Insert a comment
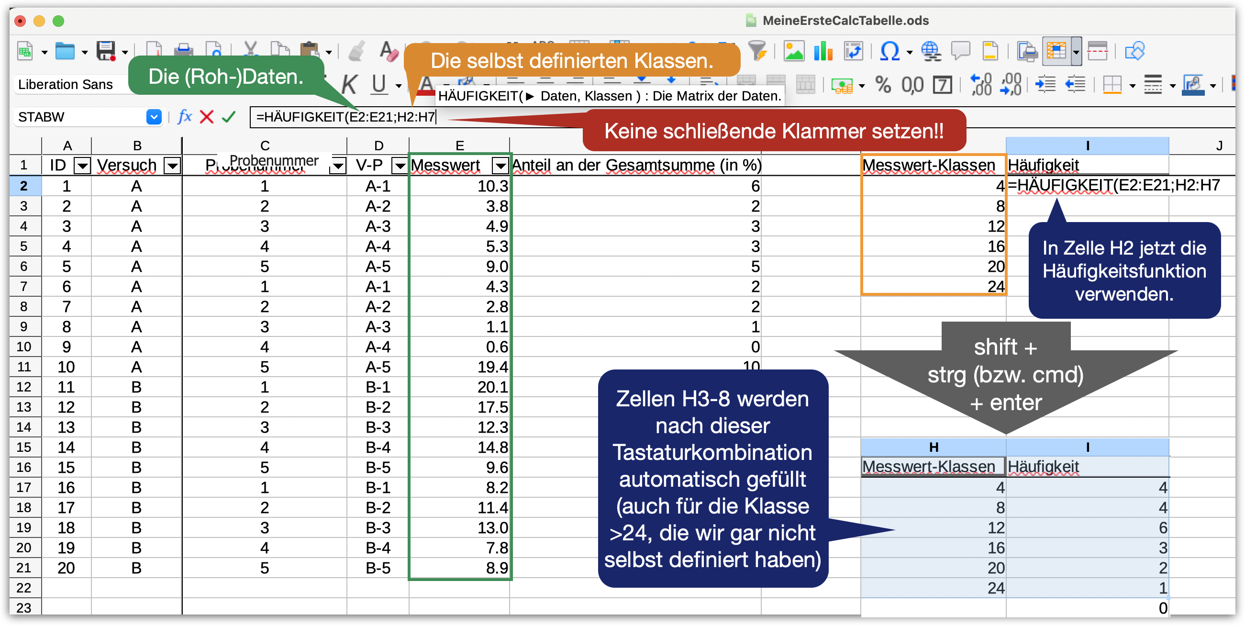 coord(961,52)
